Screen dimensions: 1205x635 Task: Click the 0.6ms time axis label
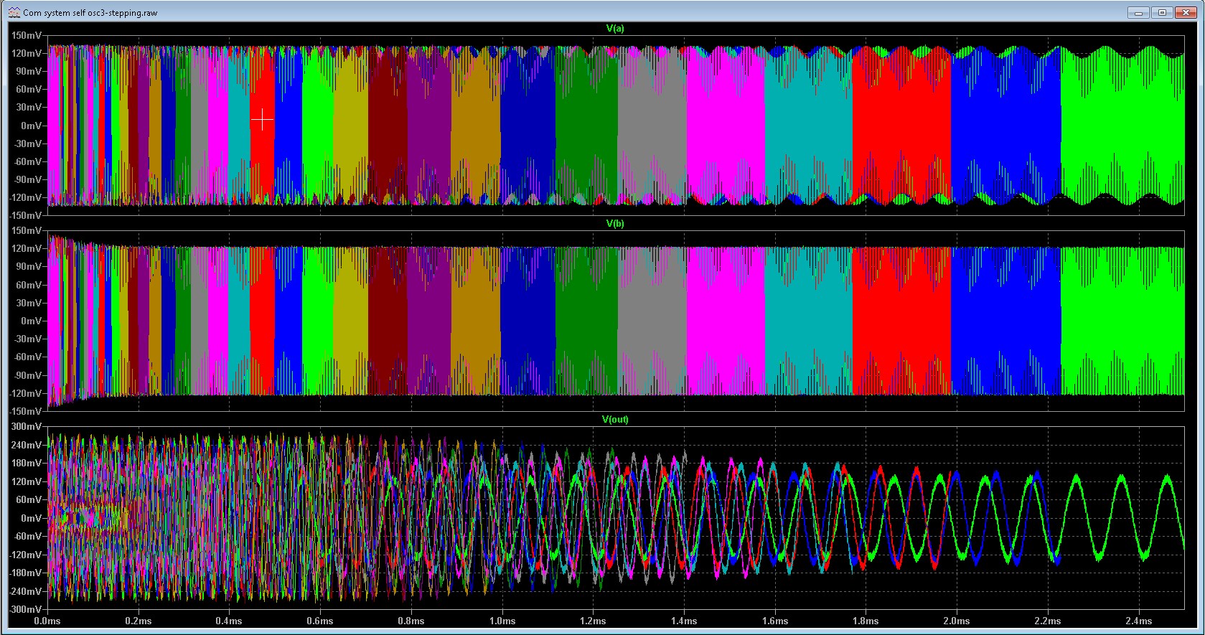[x=320, y=621]
